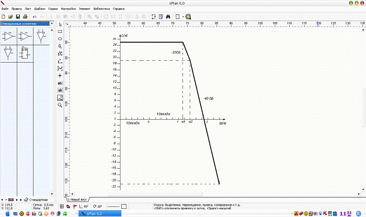
Task: Click the print icon in toolbar
Action: tap(24, 16)
